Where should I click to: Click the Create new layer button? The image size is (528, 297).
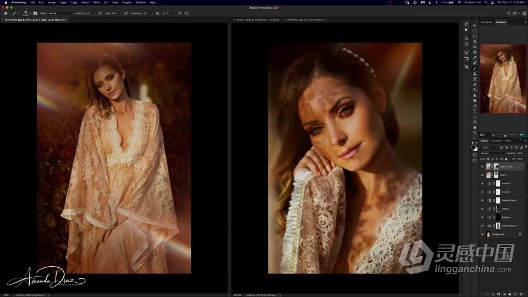pos(515,294)
